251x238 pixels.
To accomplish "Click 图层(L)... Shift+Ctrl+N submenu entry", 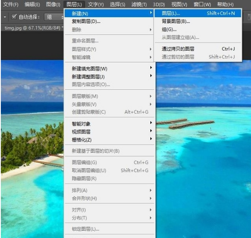I will 198,13.
